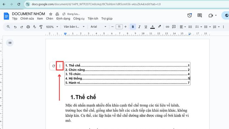This screenshot has width=229, height=129.
Task: Open text color picker
Action: pyautogui.click(x=152, y=27)
